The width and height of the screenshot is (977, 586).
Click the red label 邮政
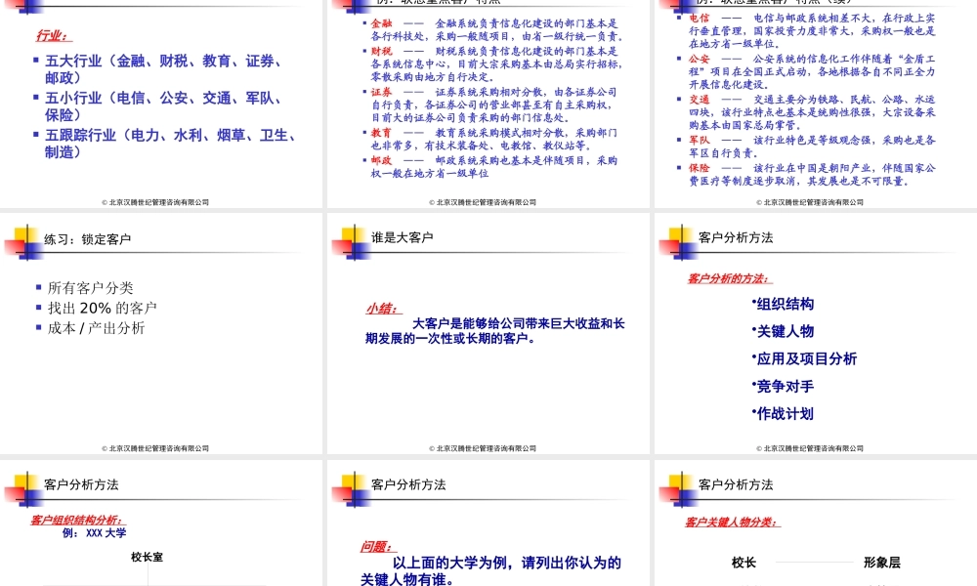click(x=381, y=160)
